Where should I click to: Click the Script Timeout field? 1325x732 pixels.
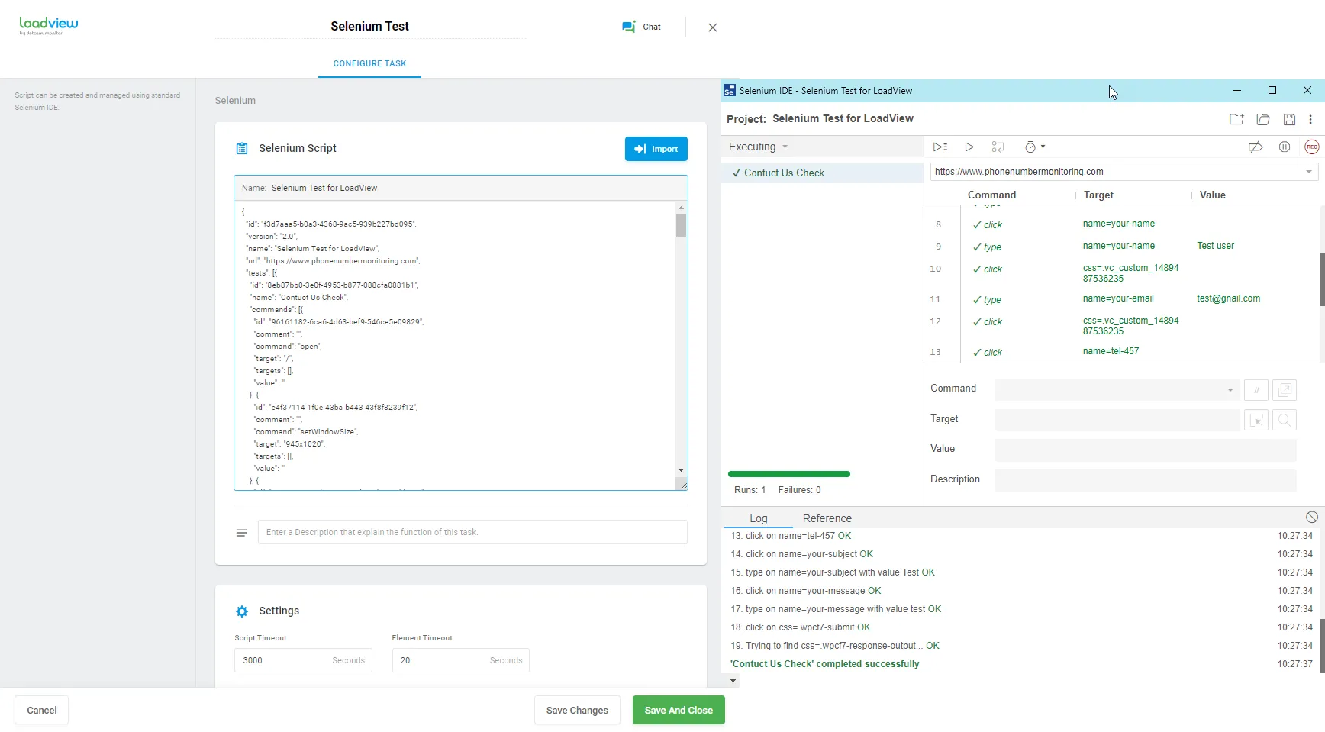click(303, 660)
